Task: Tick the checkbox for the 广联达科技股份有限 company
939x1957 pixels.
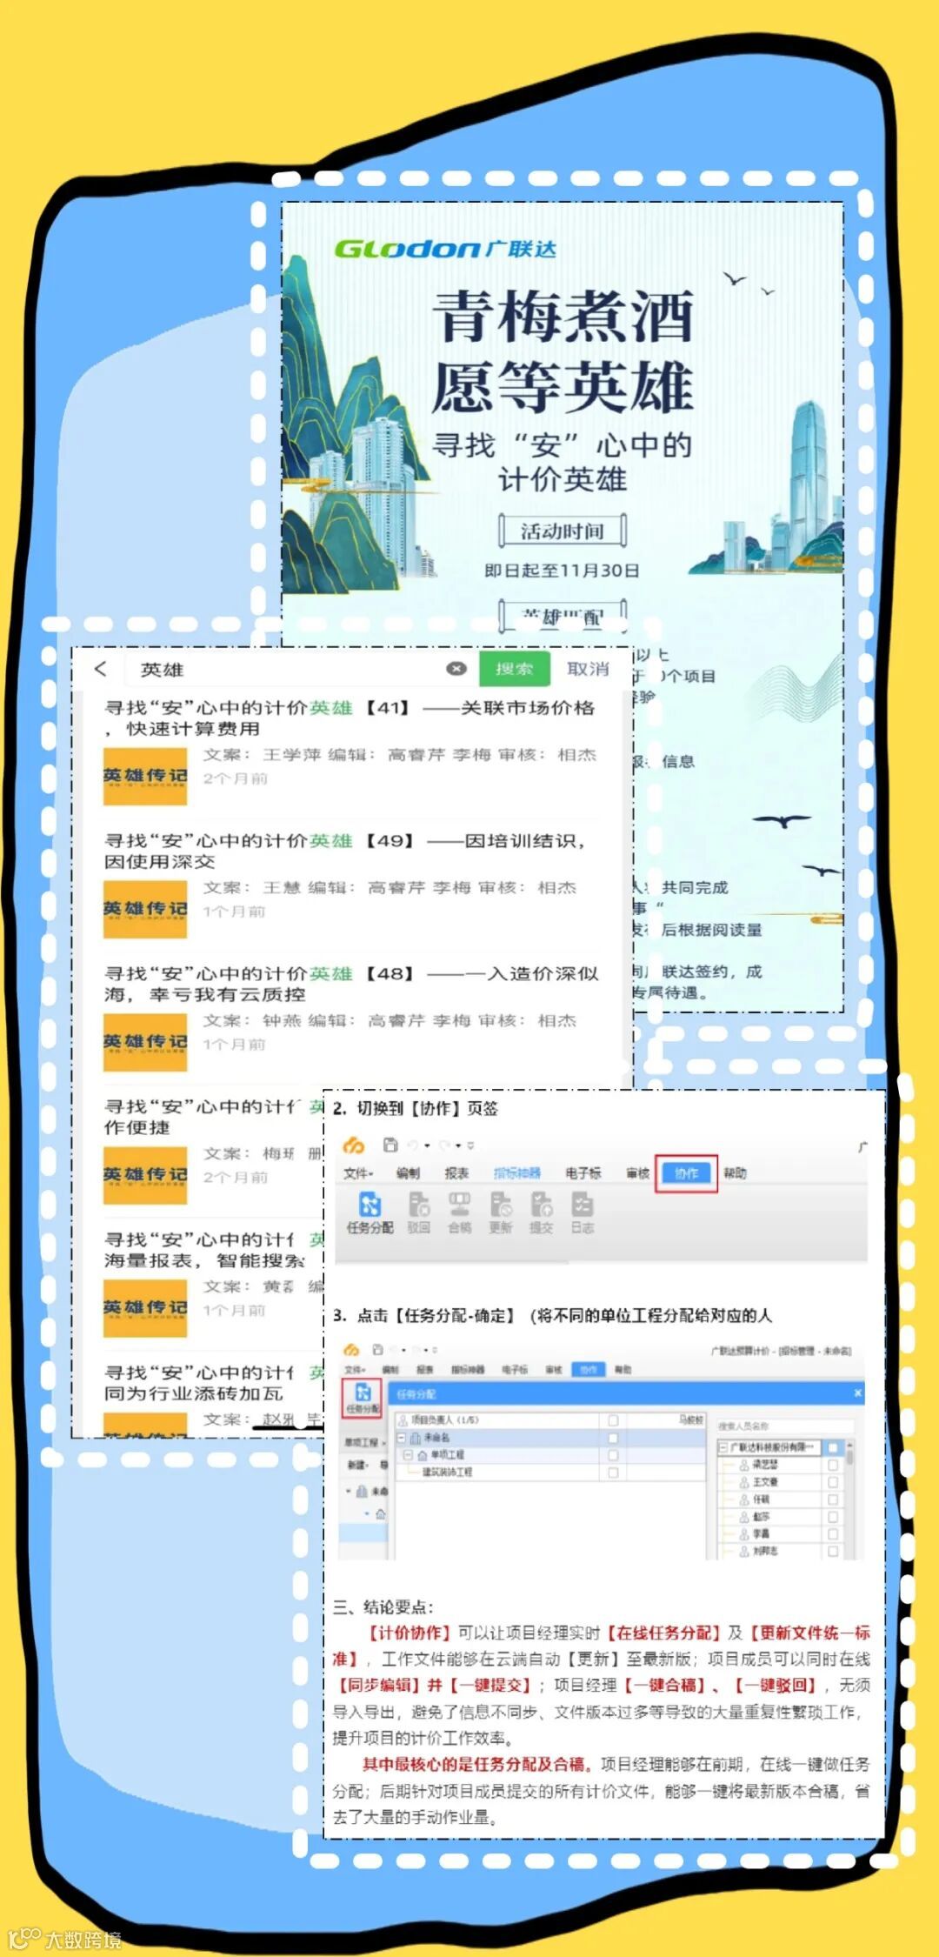Action: point(833,1447)
